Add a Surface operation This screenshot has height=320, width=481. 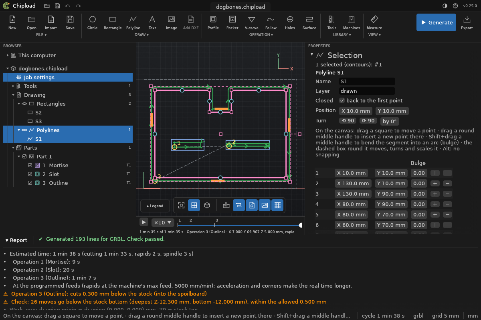click(x=309, y=22)
